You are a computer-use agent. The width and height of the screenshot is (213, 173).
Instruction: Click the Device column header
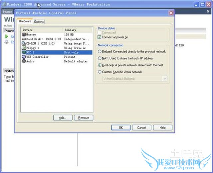41,30
